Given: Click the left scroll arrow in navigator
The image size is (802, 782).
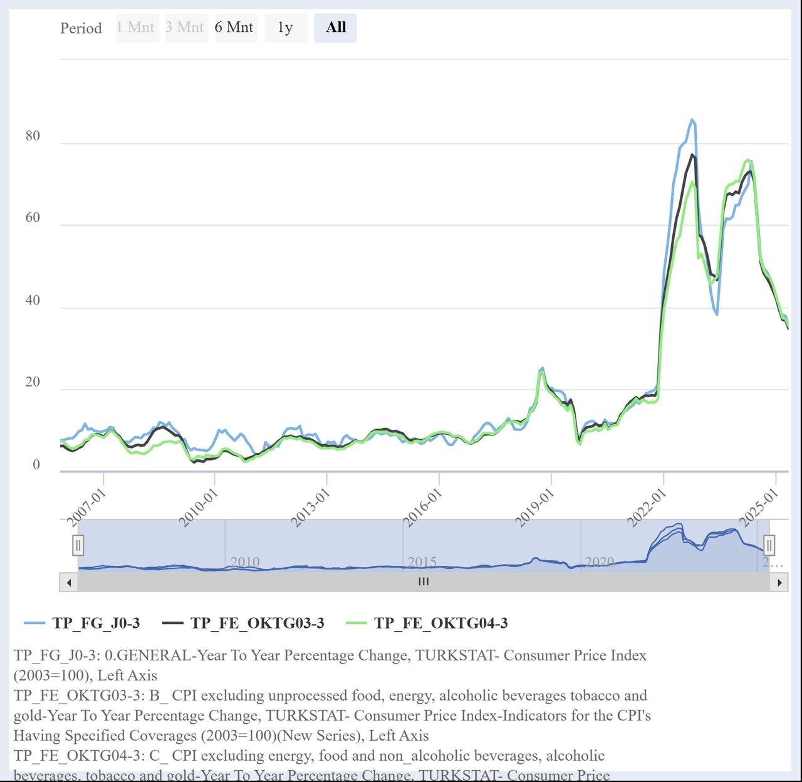Looking at the screenshot, I should [68, 582].
